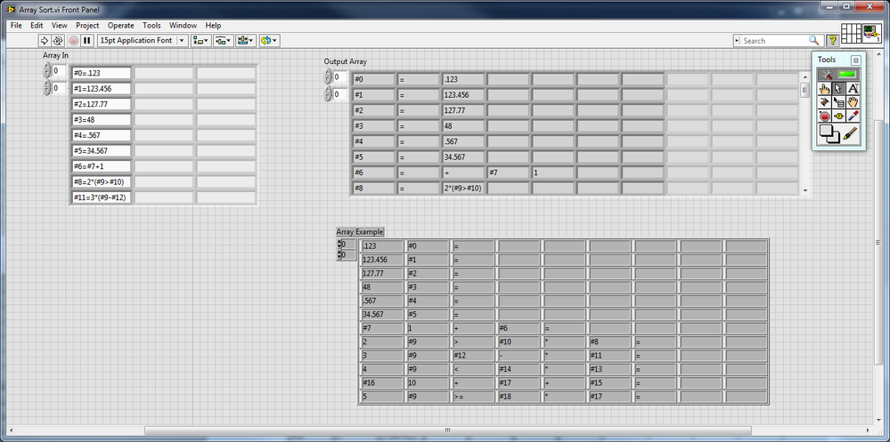This screenshot has width=890, height=442.
Task: Select the Object Shortcut Menu tool
Action: tap(839, 102)
